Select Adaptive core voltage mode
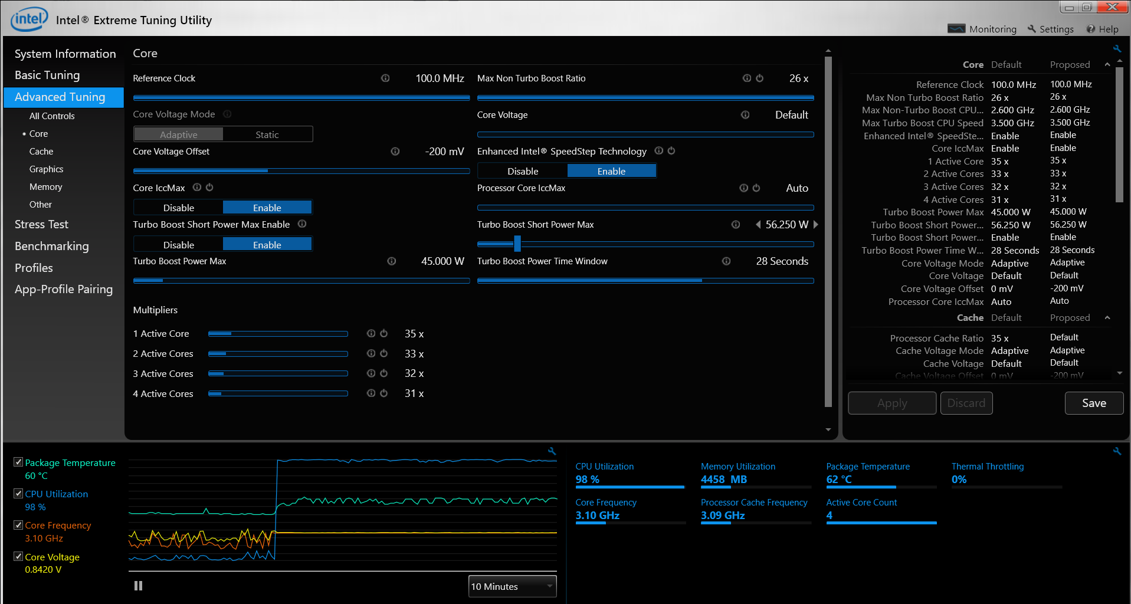 (x=179, y=134)
